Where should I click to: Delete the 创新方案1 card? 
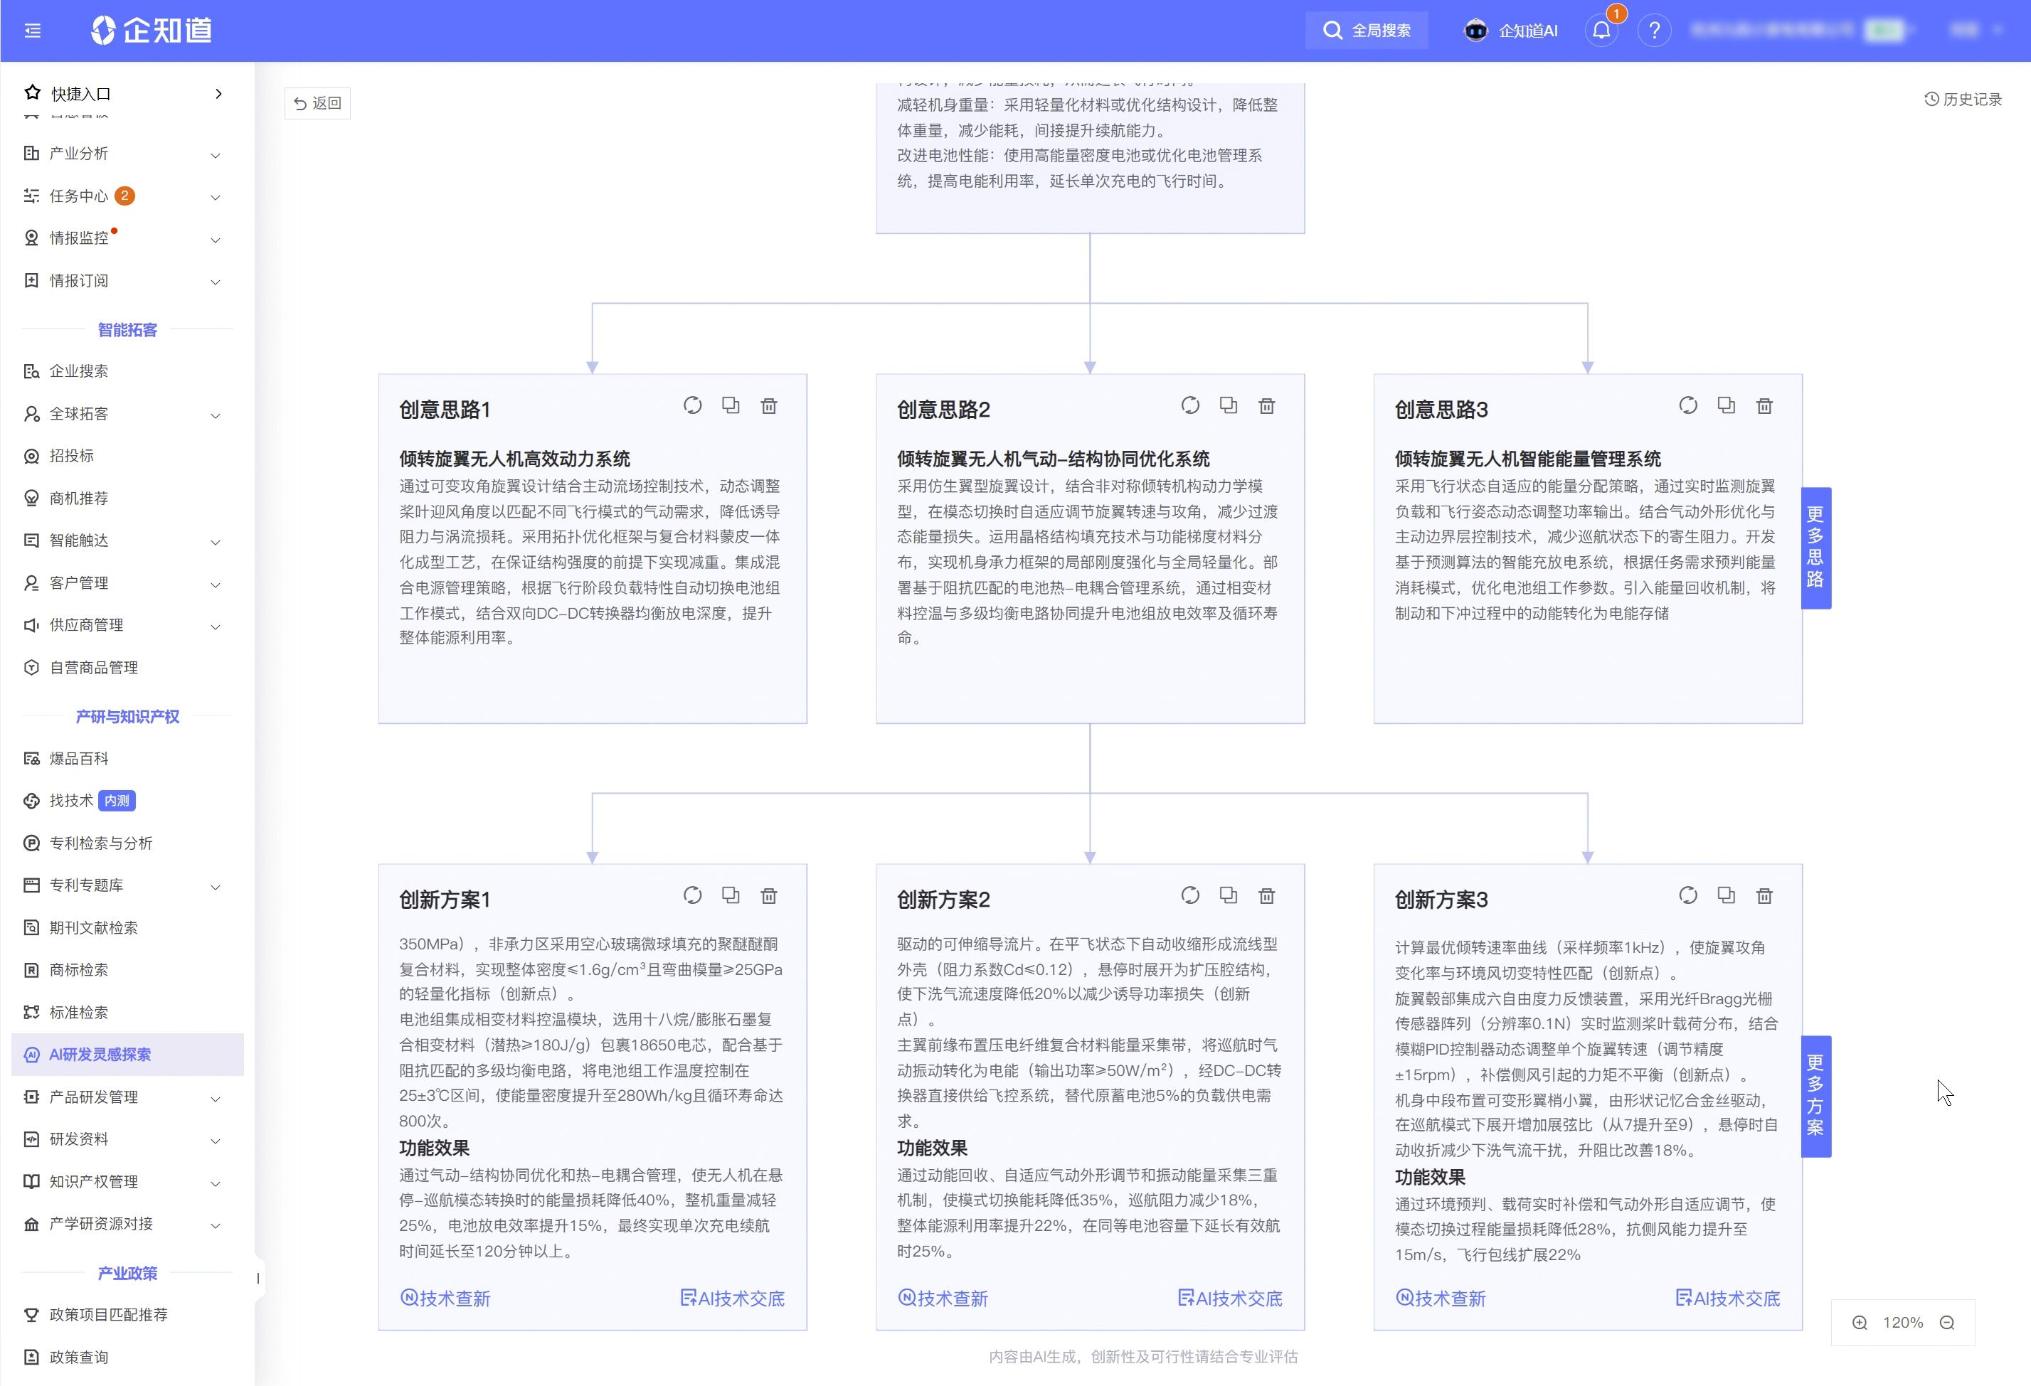768,895
